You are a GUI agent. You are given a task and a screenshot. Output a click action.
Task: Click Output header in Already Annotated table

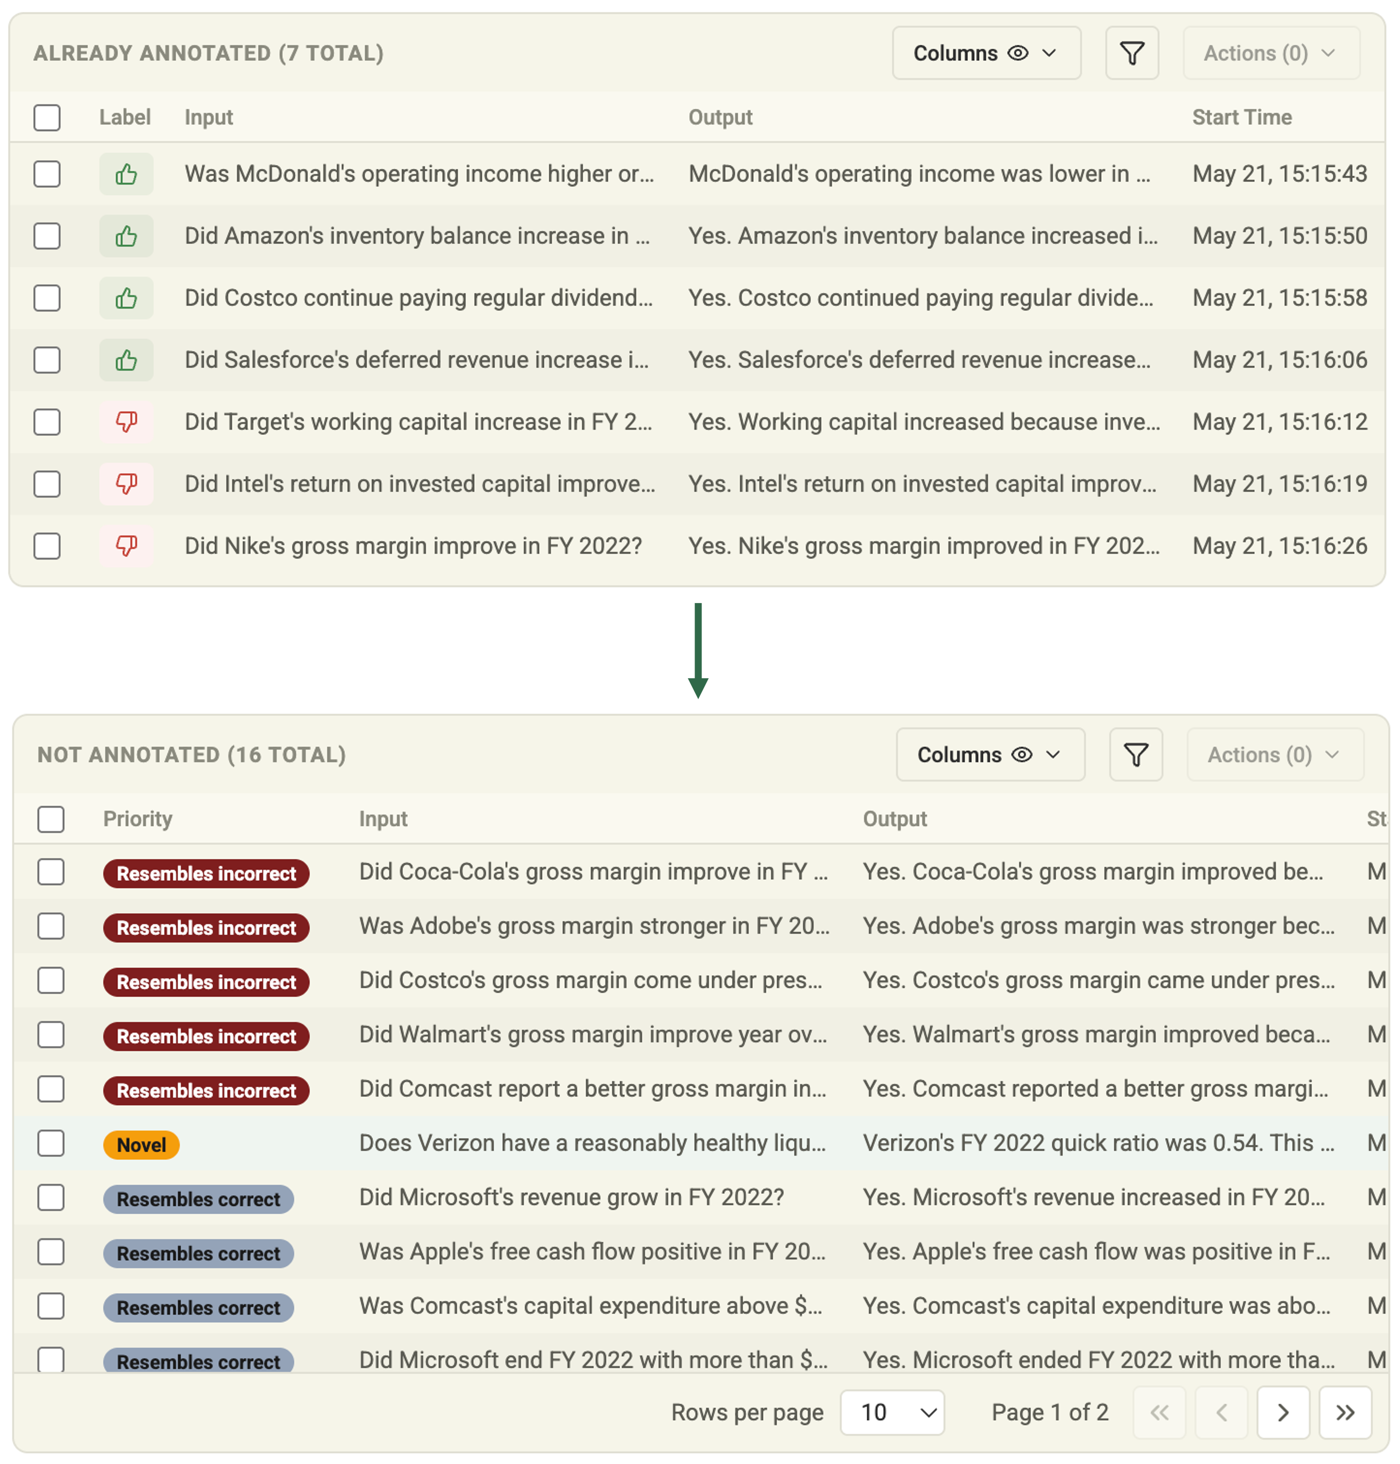(x=720, y=117)
